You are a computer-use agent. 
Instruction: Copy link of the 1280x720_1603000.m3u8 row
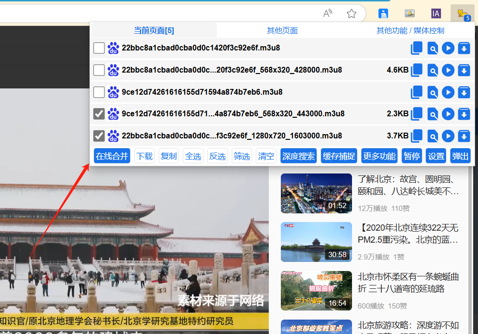[416, 136]
